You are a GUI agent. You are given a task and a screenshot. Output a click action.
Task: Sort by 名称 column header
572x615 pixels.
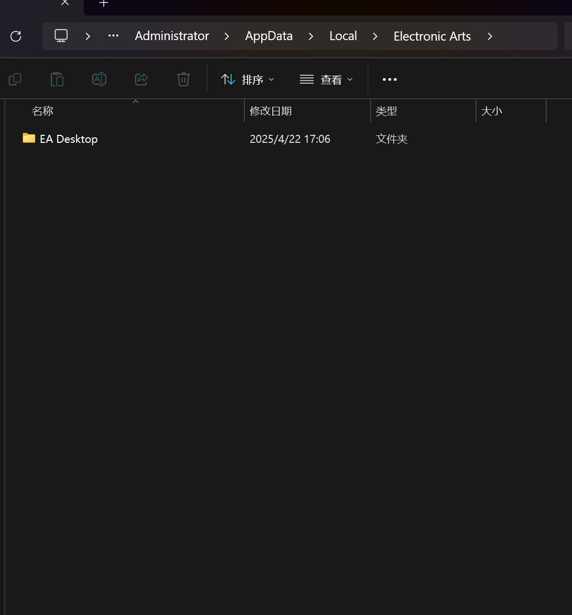pyautogui.click(x=43, y=111)
